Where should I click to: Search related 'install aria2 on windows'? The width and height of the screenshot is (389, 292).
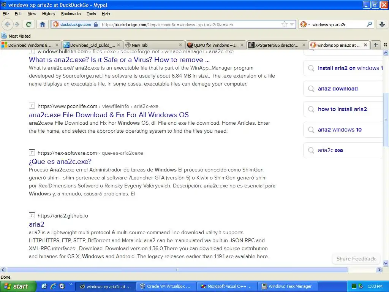coord(343,68)
